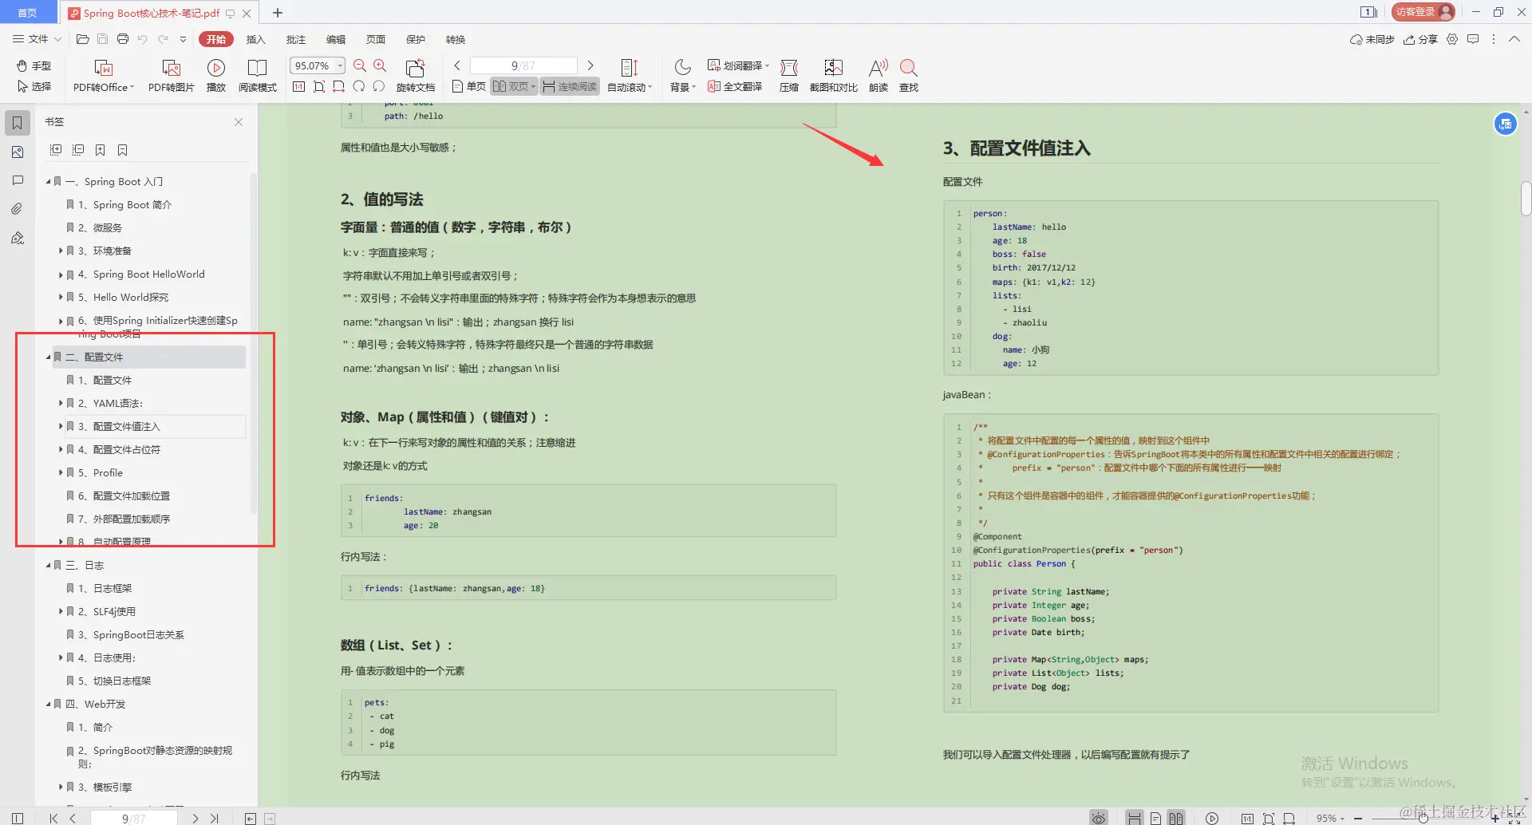
Task: Switch to the 插入 ribbon tab
Action: coord(255,39)
